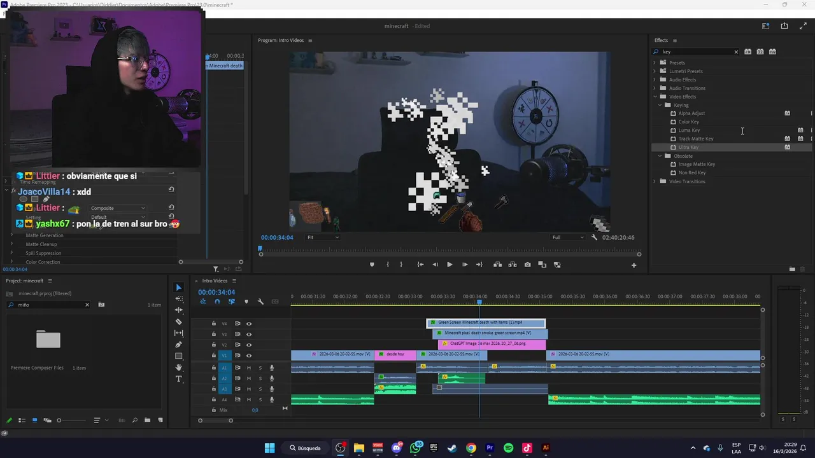Select the Type tool
815x458 pixels.
178,378
